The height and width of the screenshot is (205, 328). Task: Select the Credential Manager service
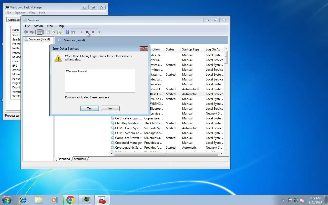(167, 143)
